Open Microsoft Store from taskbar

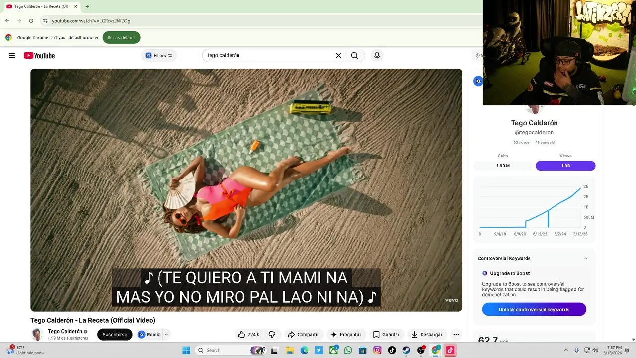pyautogui.click(x=363, y=350)
